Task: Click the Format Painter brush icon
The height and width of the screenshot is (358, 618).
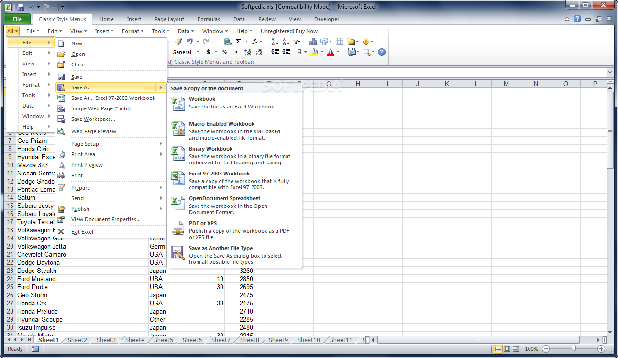Action: coord(178,42)
